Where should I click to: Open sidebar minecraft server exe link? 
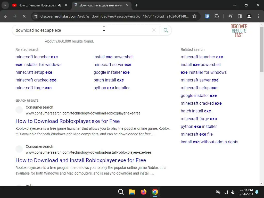200,80
